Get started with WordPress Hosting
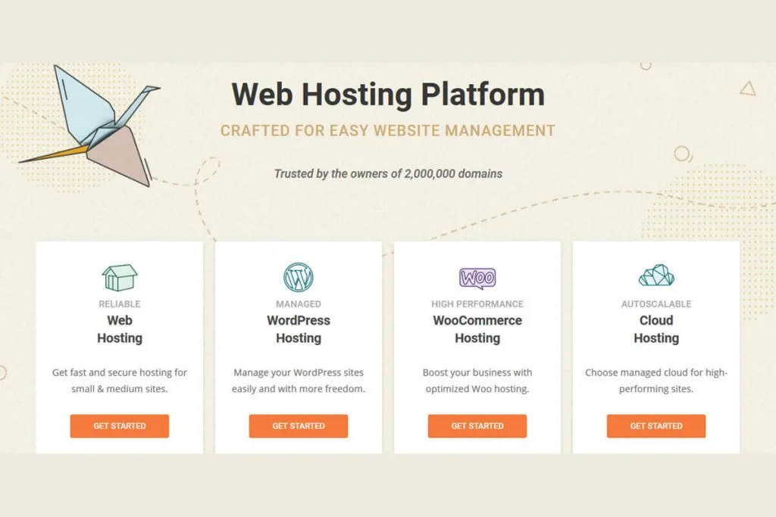The image size is (776, 517). 299,426
